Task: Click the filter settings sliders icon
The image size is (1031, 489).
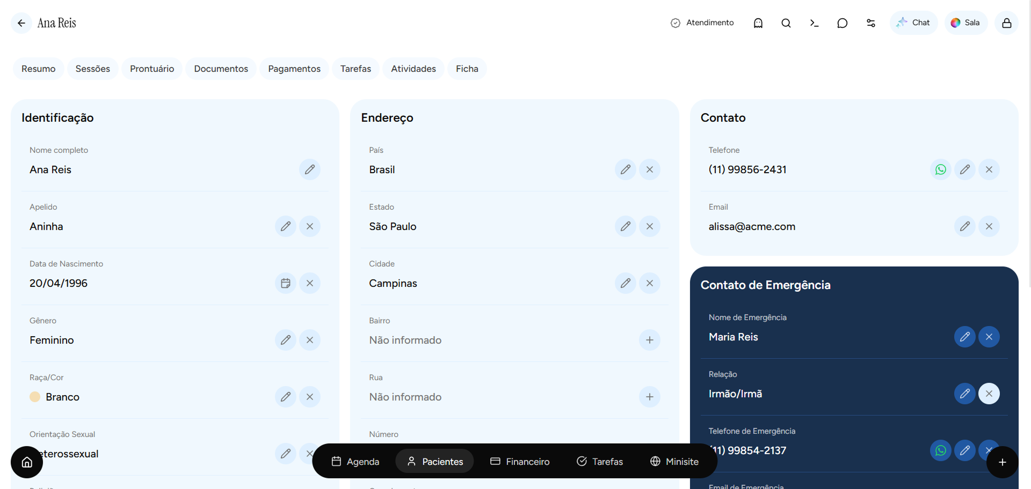Action: [870, 23]
